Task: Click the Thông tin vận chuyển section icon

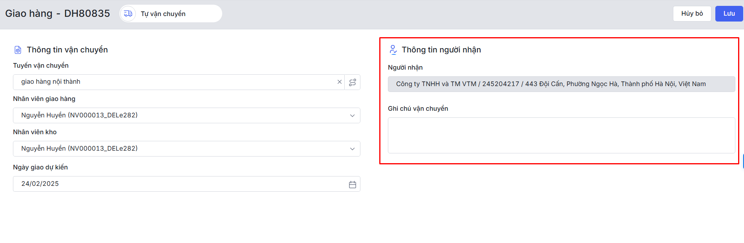Action: click(x=18, y=50)
